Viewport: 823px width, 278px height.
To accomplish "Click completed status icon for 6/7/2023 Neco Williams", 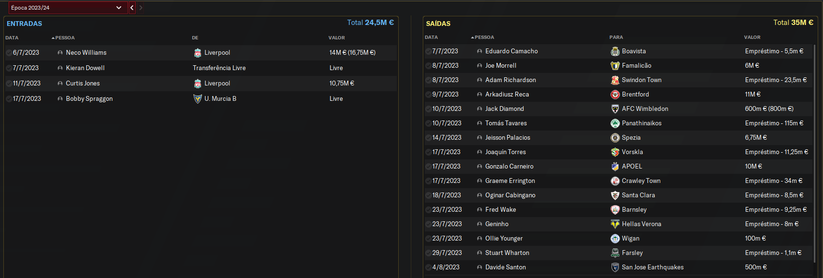I will (9, 53).
